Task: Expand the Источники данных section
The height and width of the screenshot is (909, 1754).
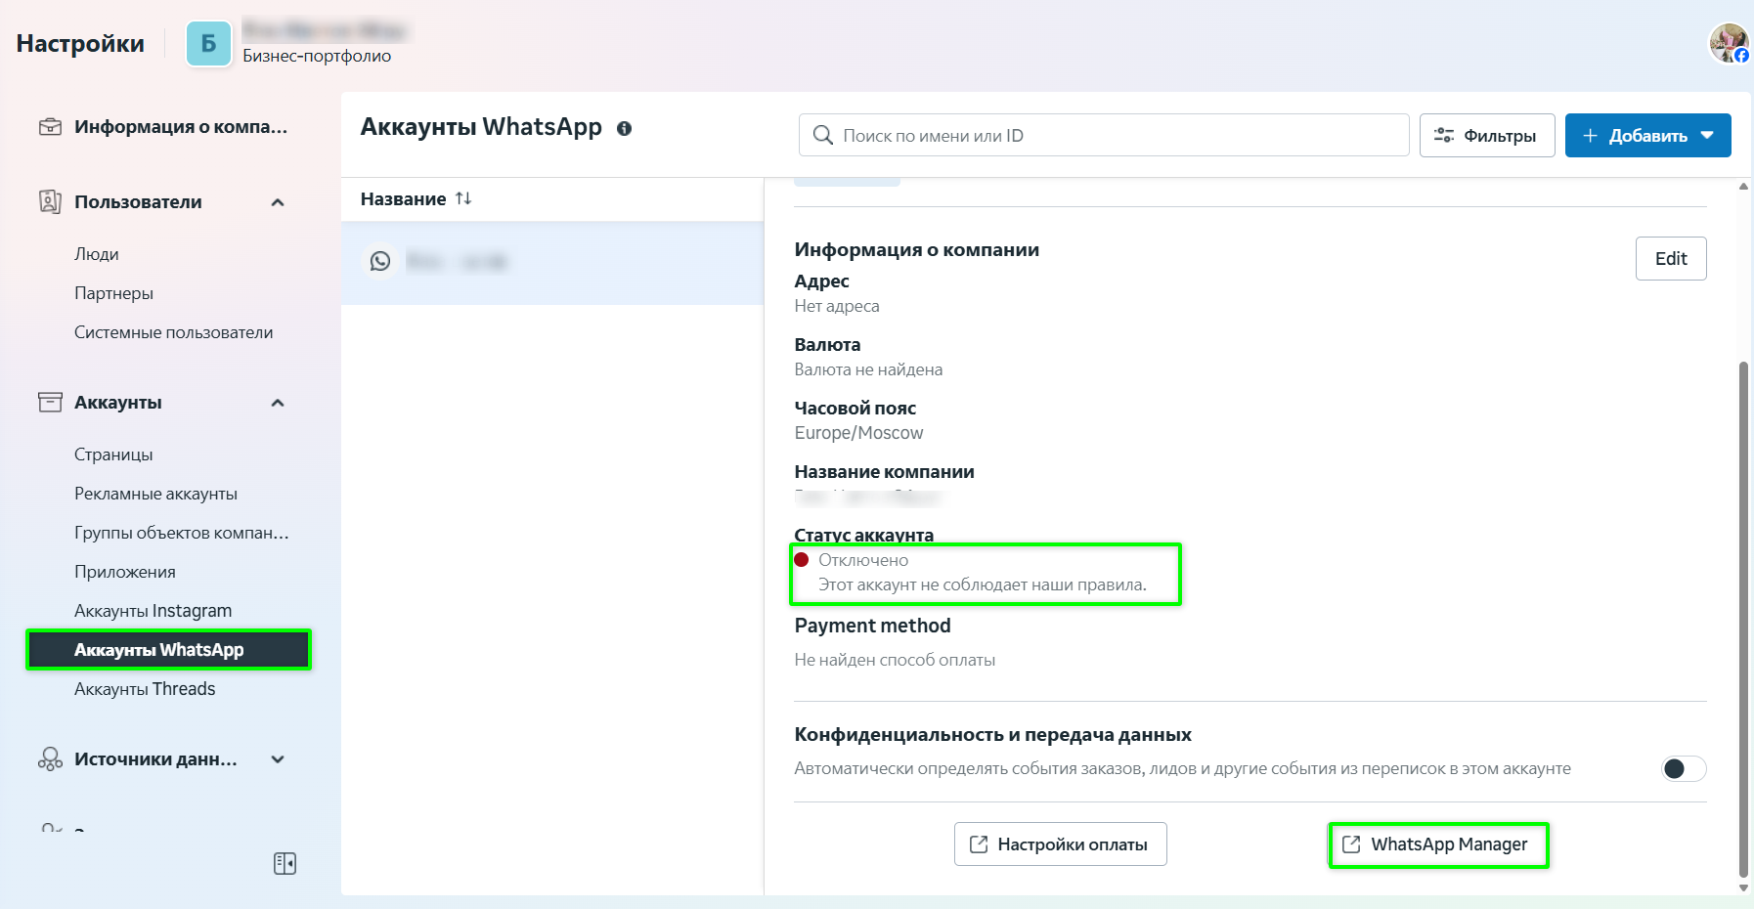Action: pyautogui.click(x=278, y=759)
